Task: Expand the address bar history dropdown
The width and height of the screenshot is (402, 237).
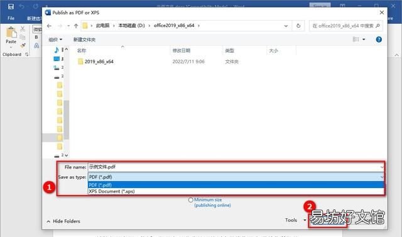Action: [286, 26]
